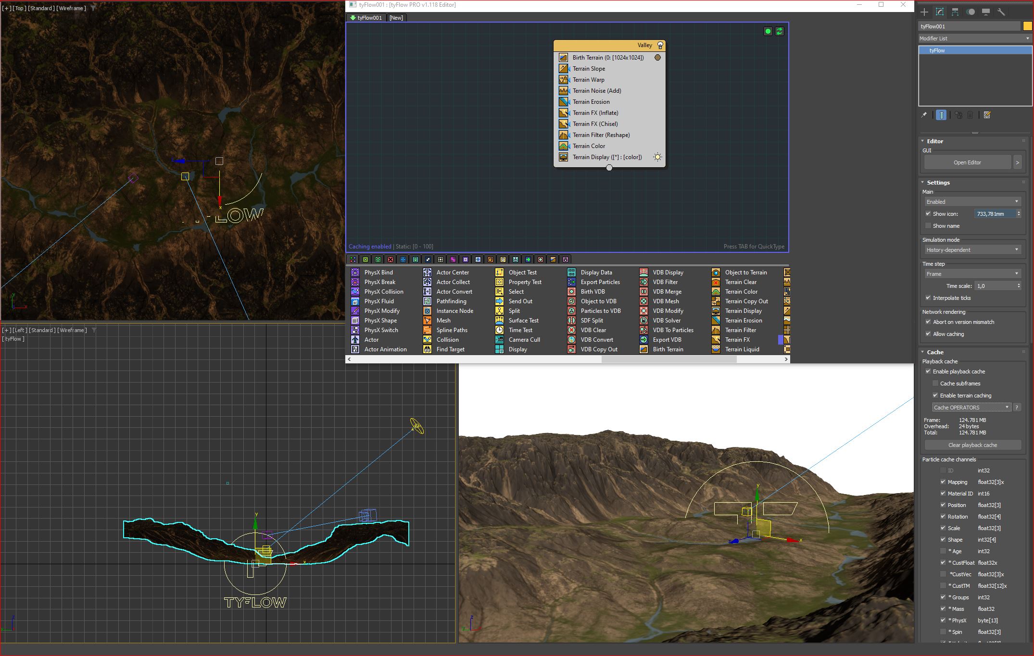This screenshot has width=1034, height=656.
Task: Click Clear playback cache button
Action: coord(972,445)
